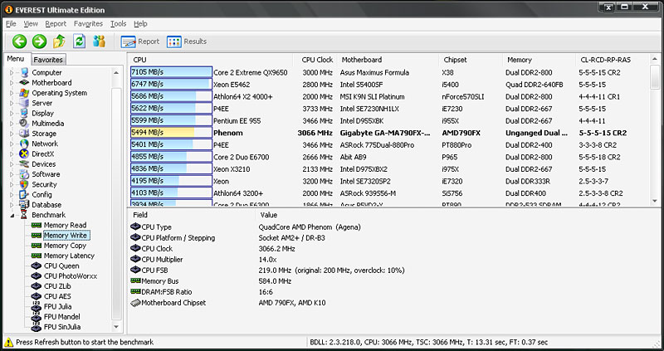The image size is (664, 351).
Task: Expand the Motherboard tree node
Action: coord(12,82)
